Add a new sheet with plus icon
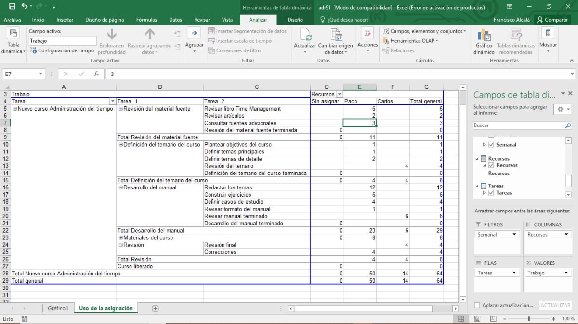The height and width of the screenshot is (324, 578). click(x=155, y=308)
